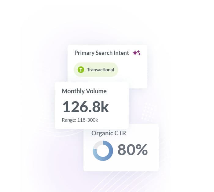Click the dotted grid pattern decoration
214x192 pixels.
point(149,111)
